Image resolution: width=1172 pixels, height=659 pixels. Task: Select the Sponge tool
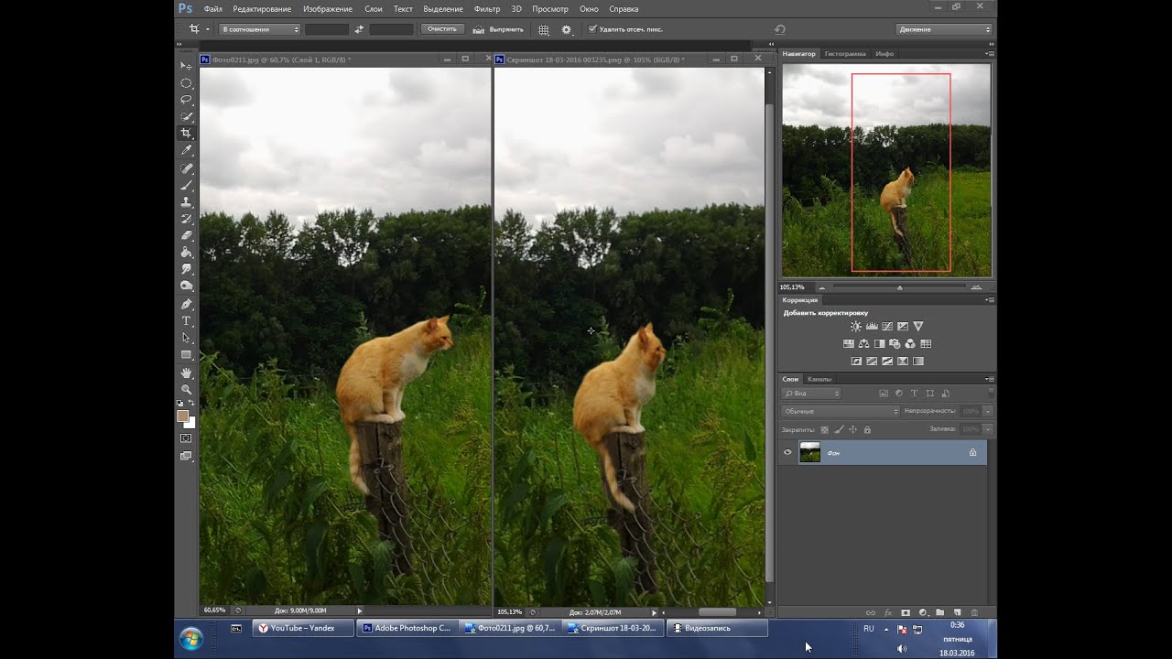point(186,286)
